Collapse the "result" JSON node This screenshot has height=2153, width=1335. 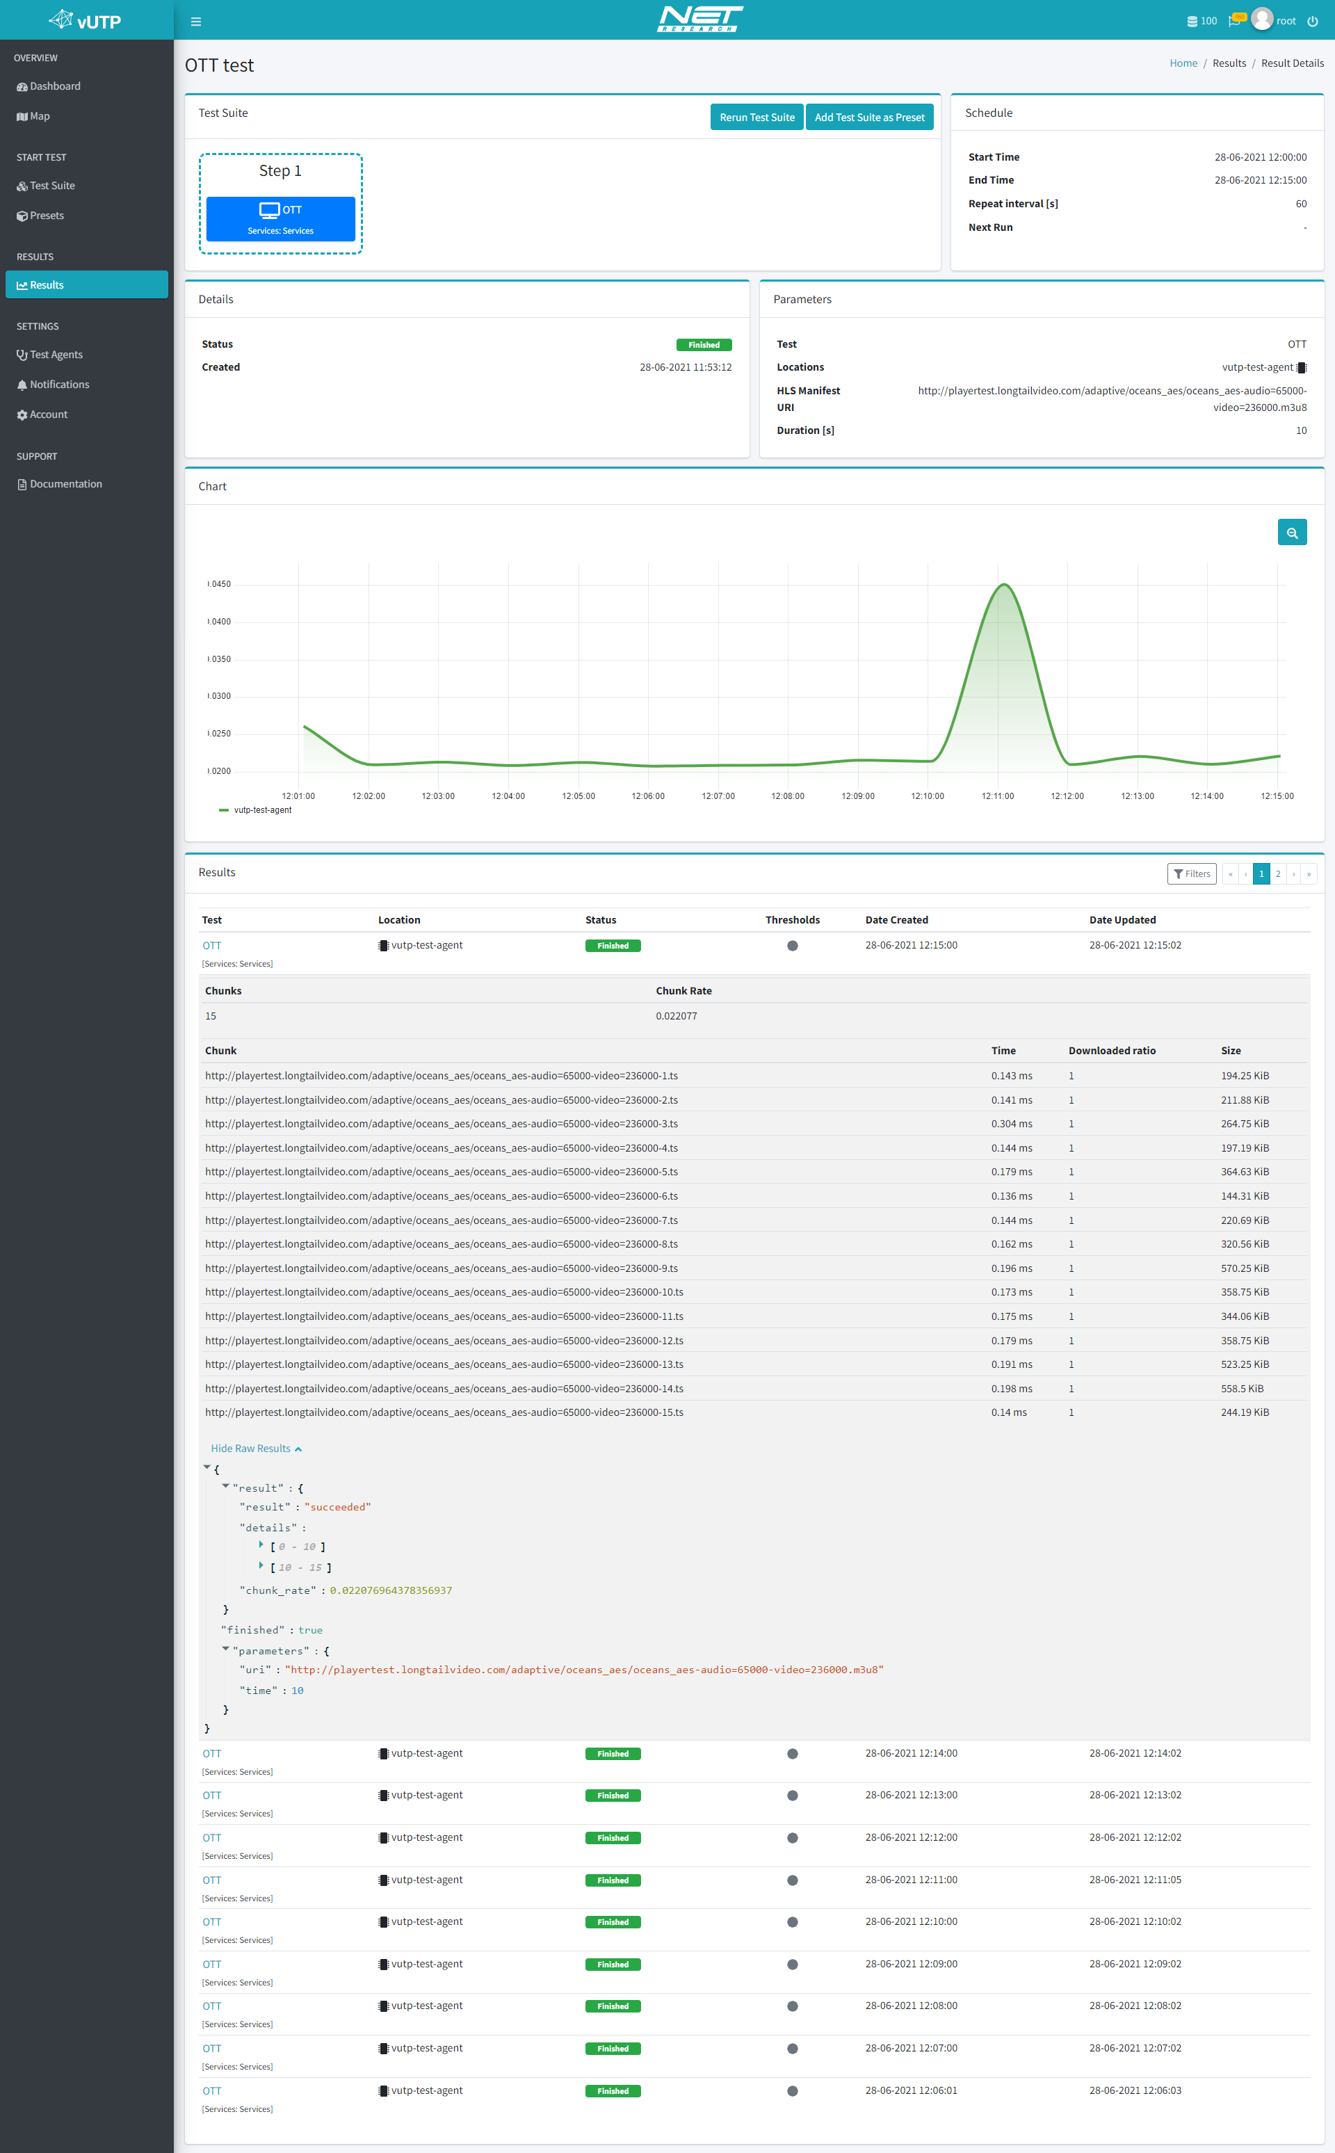point(225,1486)
